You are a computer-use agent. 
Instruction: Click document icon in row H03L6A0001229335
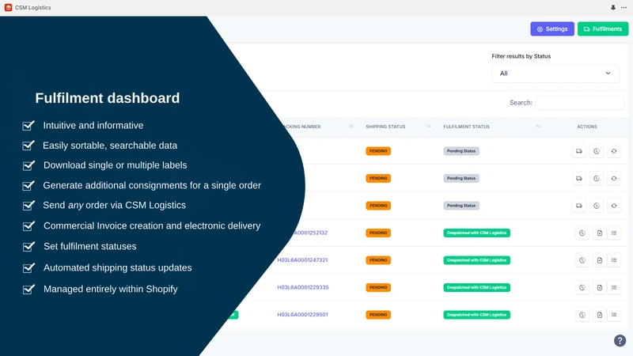point(600,287)
